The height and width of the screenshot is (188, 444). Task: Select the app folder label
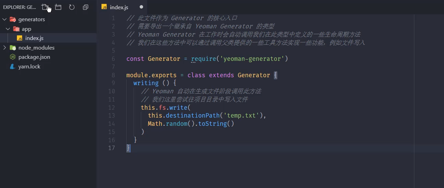pos(26,29)
